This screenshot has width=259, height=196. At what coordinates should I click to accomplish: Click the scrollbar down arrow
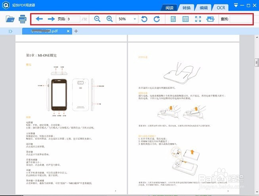[x=257, y=192]
